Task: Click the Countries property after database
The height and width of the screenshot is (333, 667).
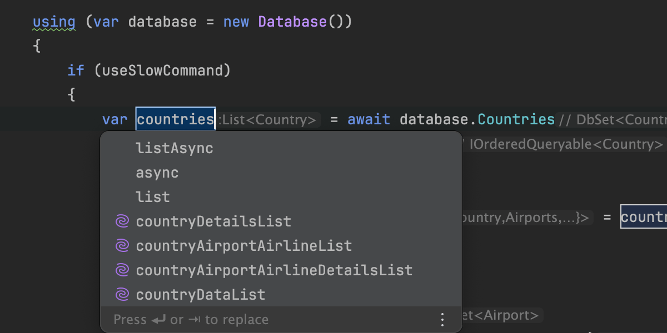Action: coord(516,119)
